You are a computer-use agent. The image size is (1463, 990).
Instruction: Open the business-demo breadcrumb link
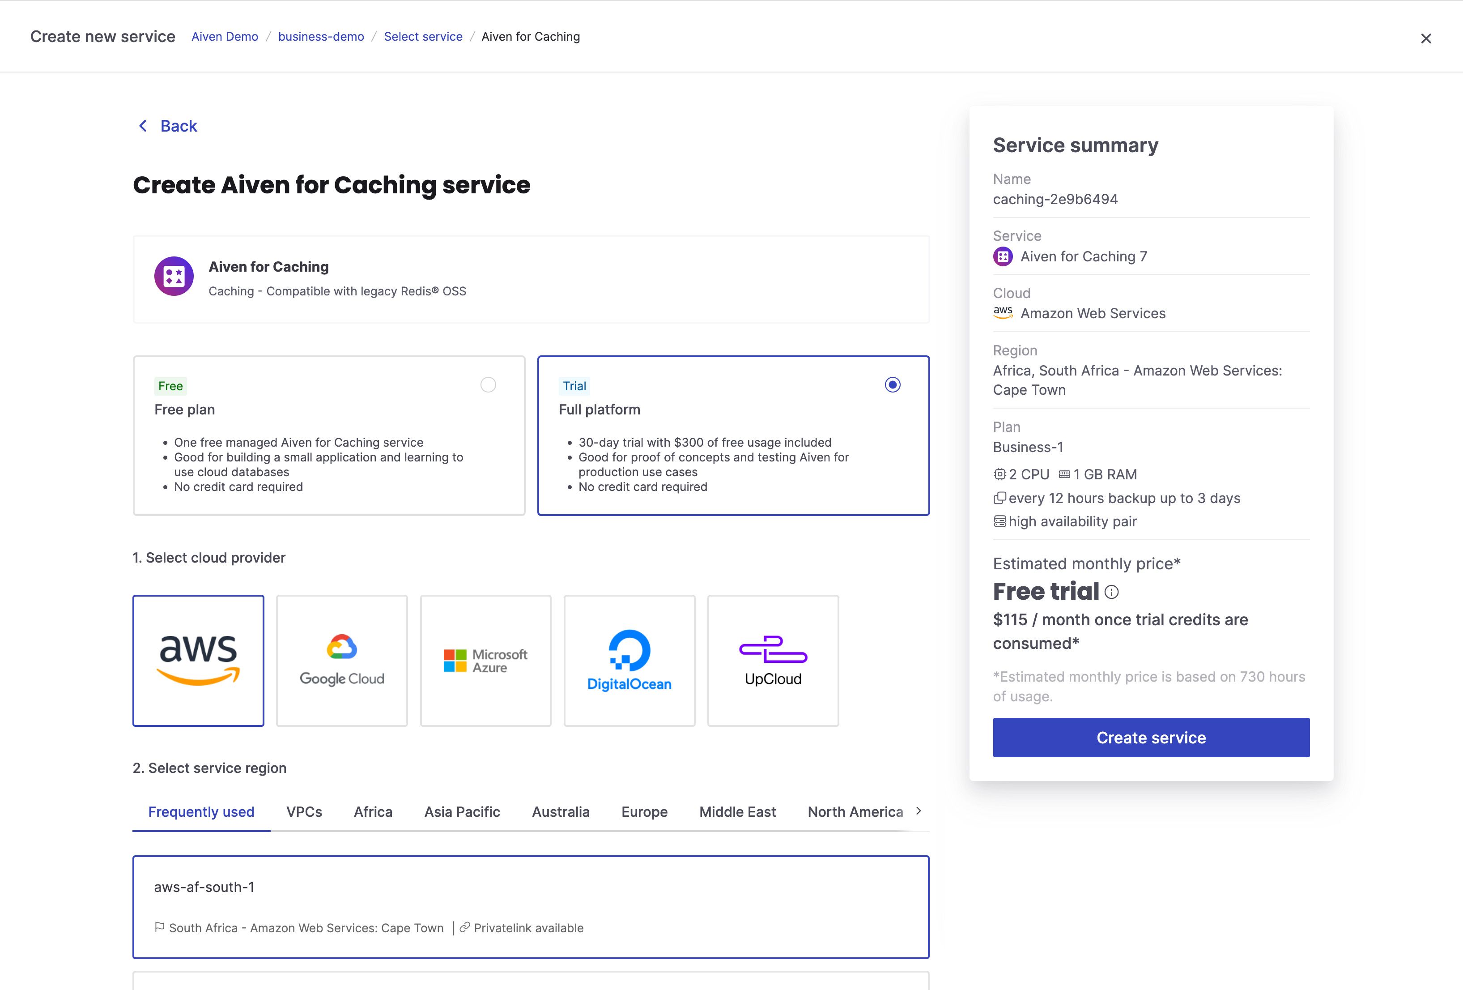click(321, 37)
